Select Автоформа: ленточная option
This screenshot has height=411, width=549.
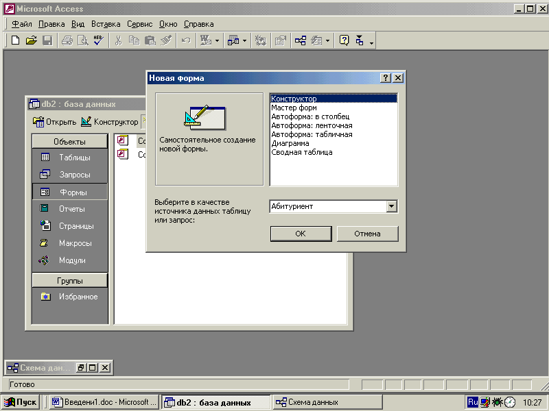click(x=334, y=125)
